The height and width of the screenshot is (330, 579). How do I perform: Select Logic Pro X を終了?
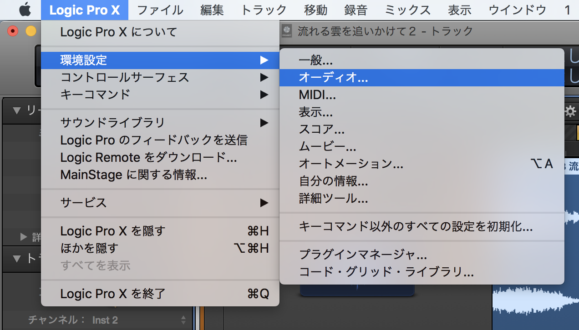coord(160,294)
